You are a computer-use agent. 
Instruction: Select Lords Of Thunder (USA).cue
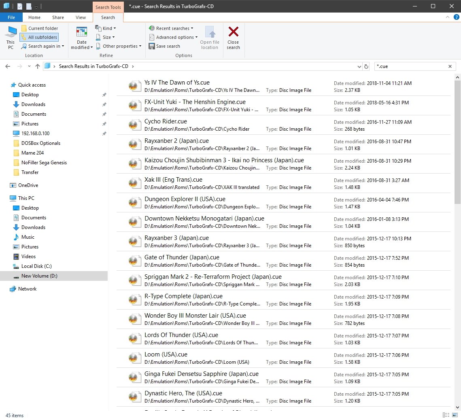[x=283, y=338]
